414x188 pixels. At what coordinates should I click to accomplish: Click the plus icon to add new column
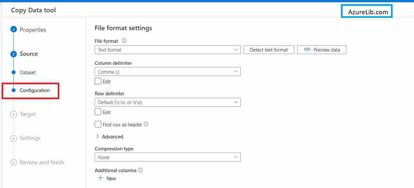(101, 178)
